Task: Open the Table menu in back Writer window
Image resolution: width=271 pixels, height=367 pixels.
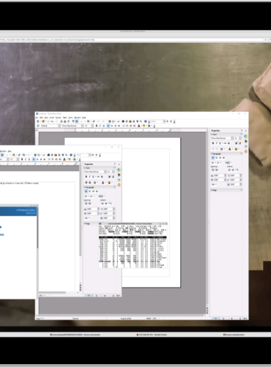Action: click(x=64, y=117)
